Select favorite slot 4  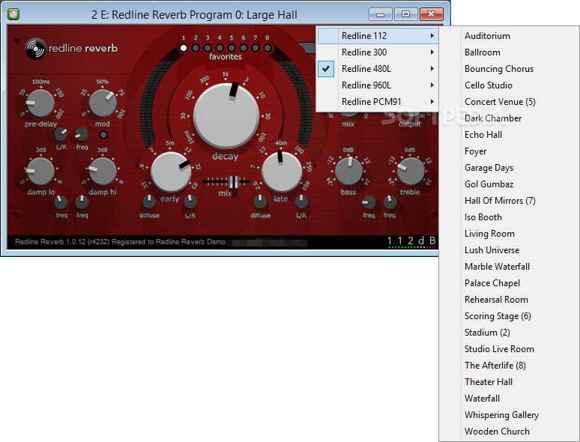[220, 48]
